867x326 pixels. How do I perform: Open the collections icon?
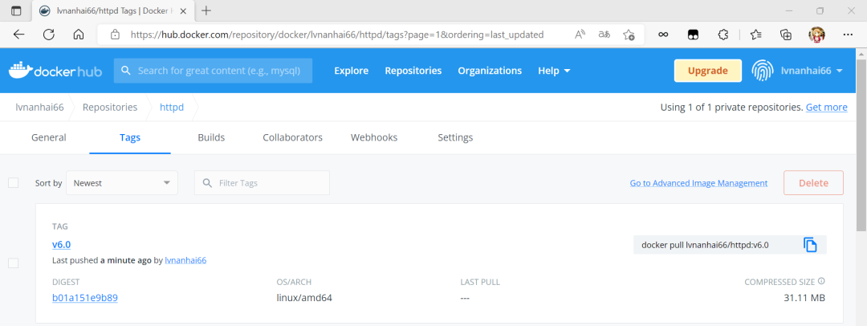pos(786,35)
